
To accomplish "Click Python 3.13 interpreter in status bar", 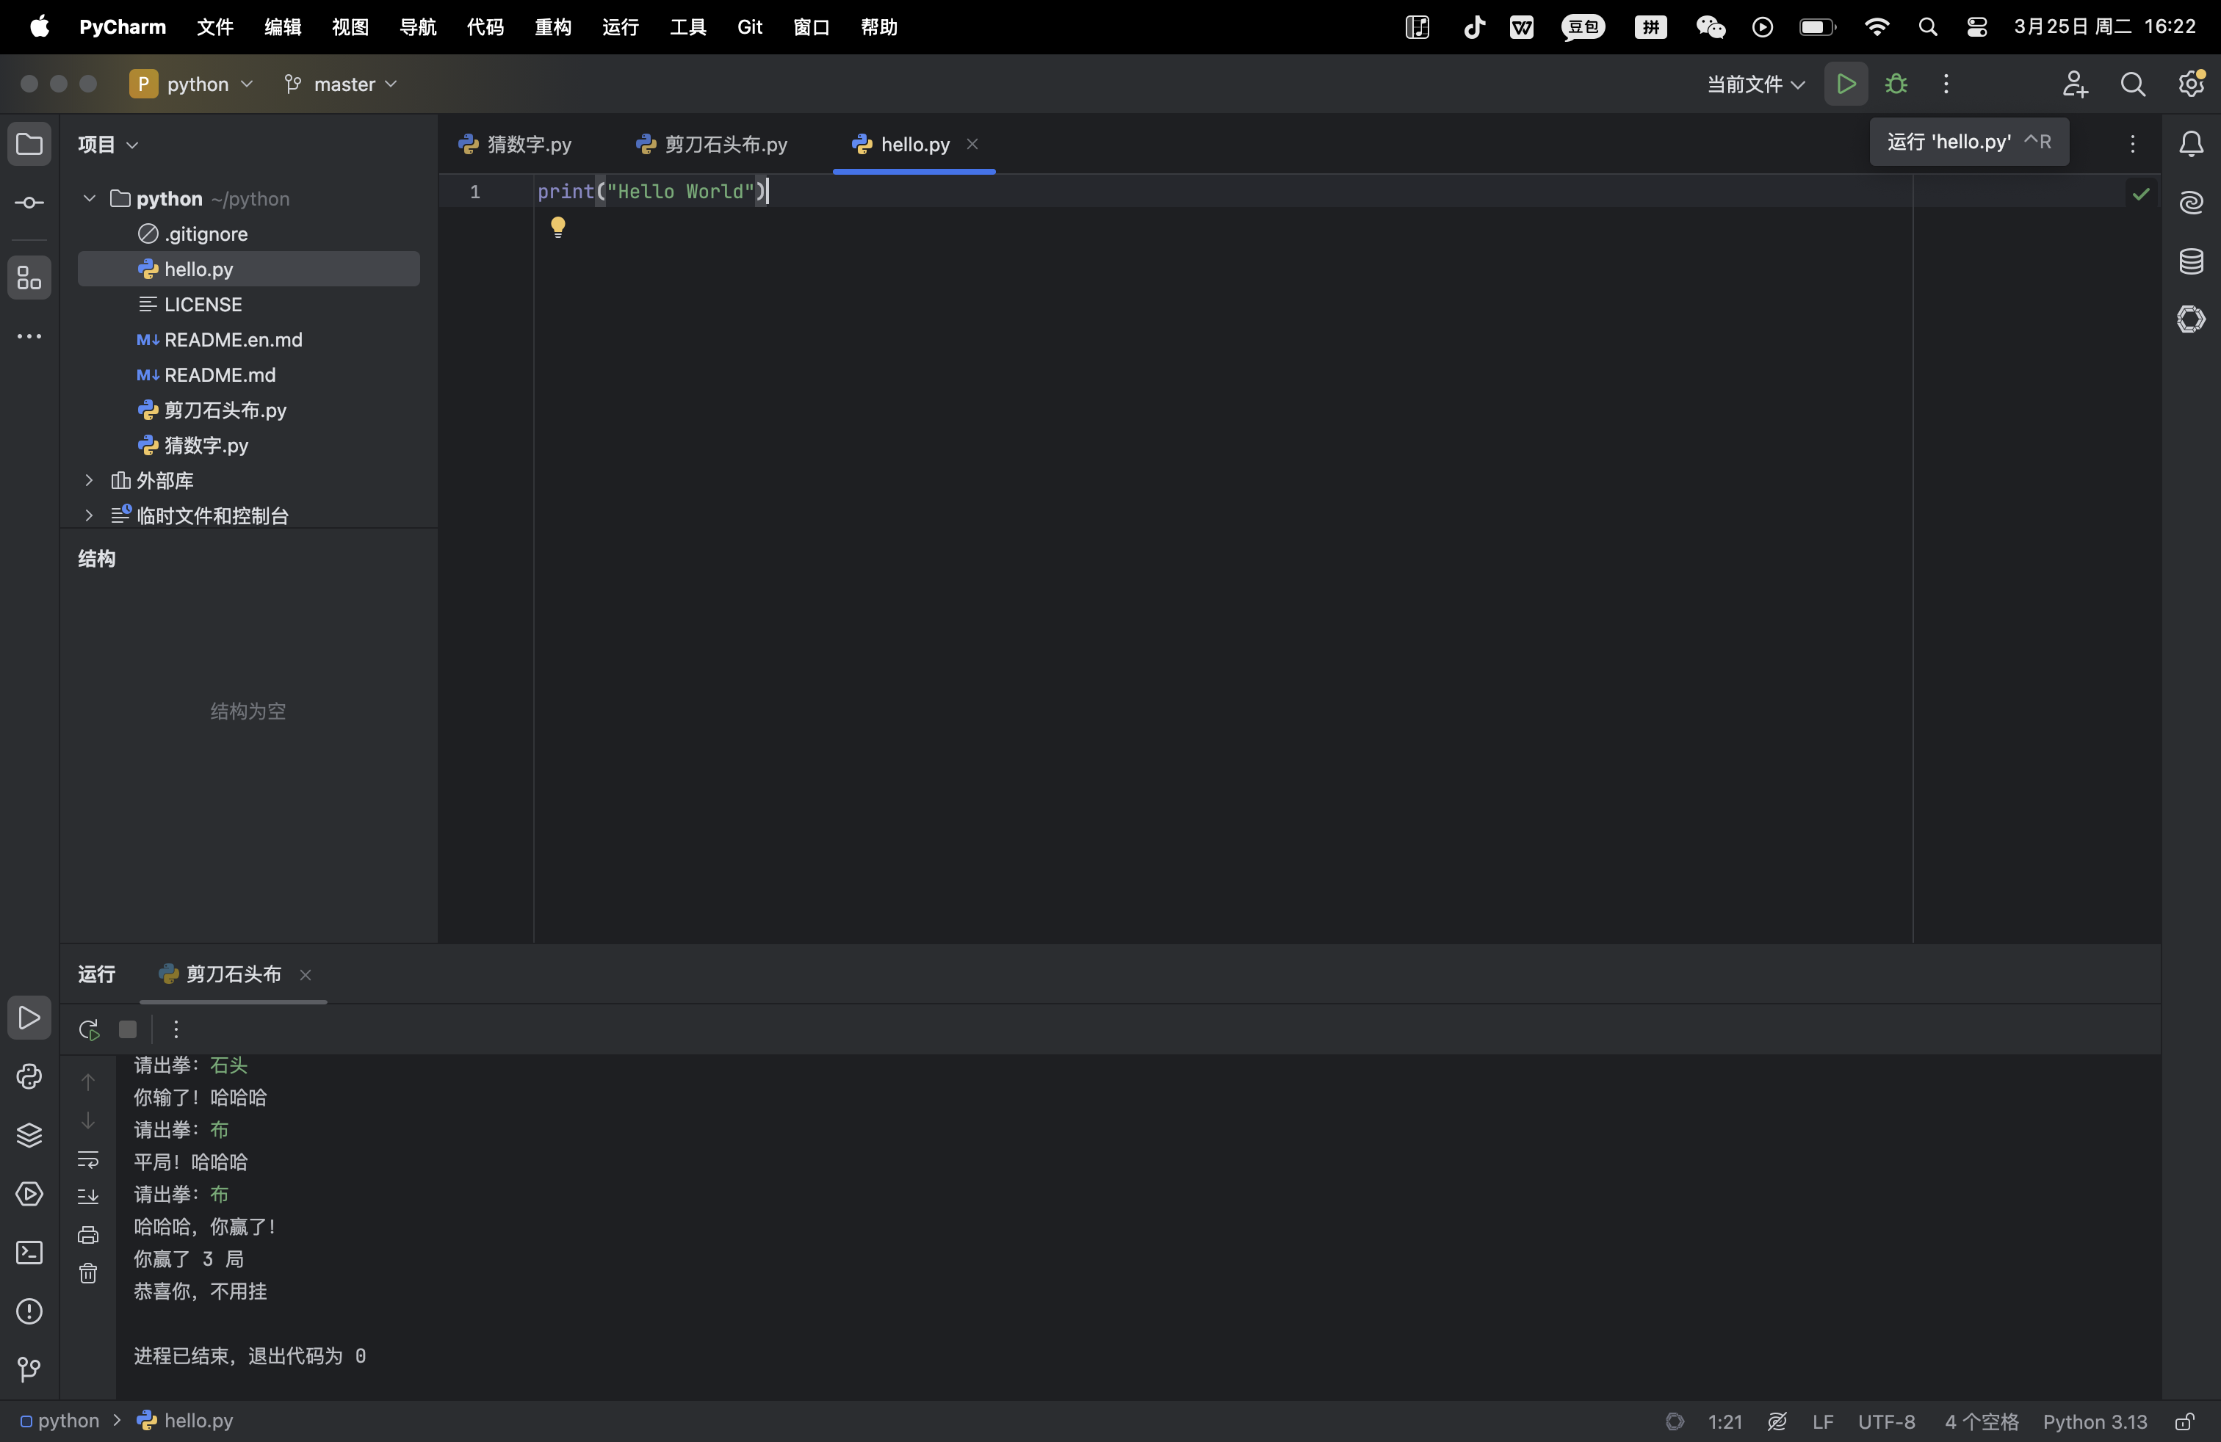I will point(2094,1421).
